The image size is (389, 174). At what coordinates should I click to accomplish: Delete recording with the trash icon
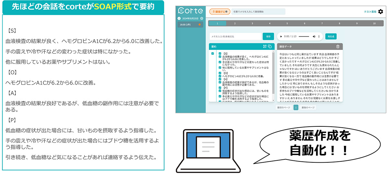338,47
